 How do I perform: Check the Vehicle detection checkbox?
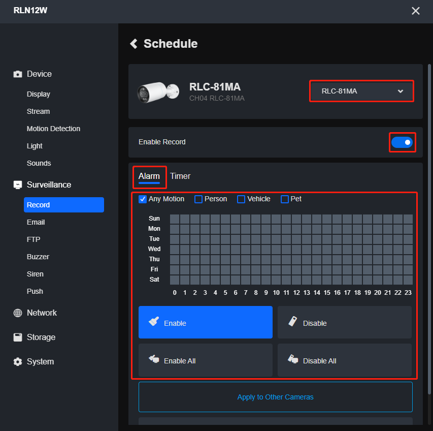[x=241, y=199]
